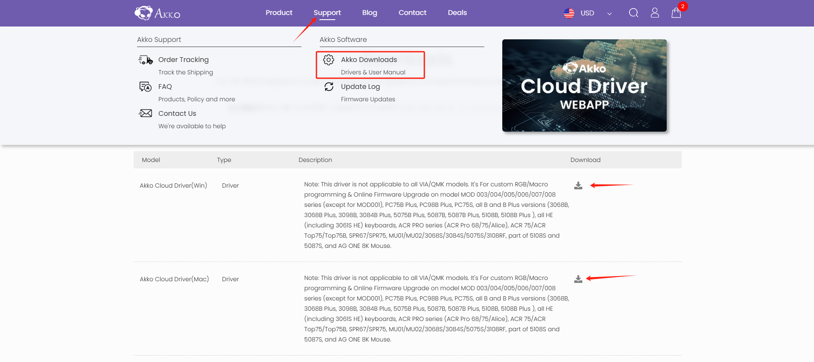The height and width of the screenshot is (362, 814).
Task: Open the Product menu
Action: [279, 13]
